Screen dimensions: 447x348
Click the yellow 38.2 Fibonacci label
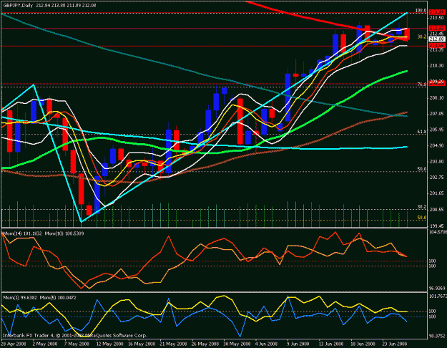tap(422, 37)
